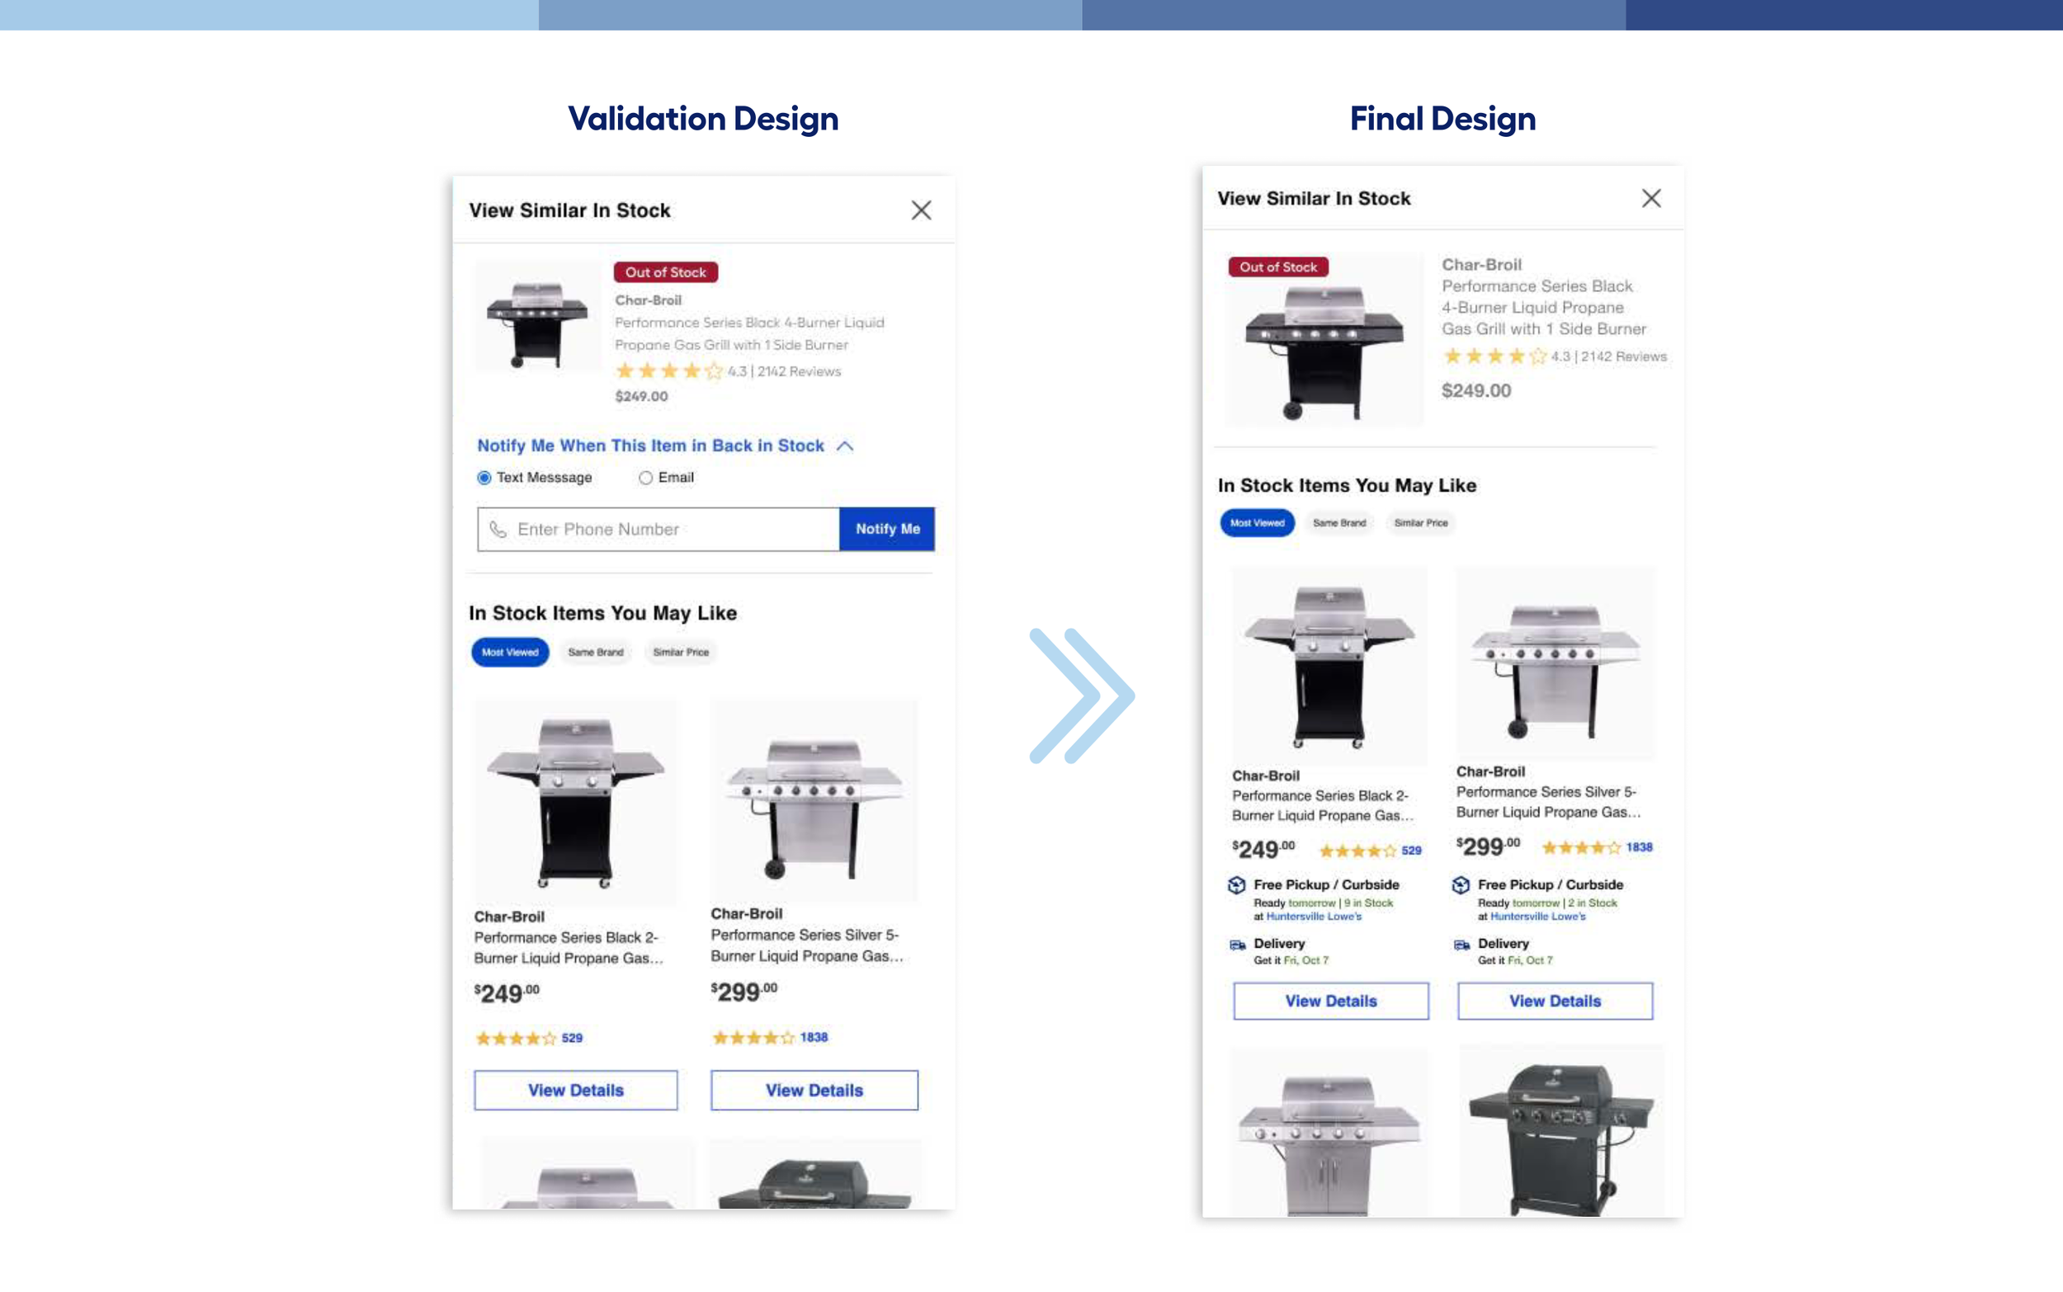This screenshot has width=2063, height=1292.
Task: Click the large double chevron arrow between designs
Action: click(x=1082, y=696)
